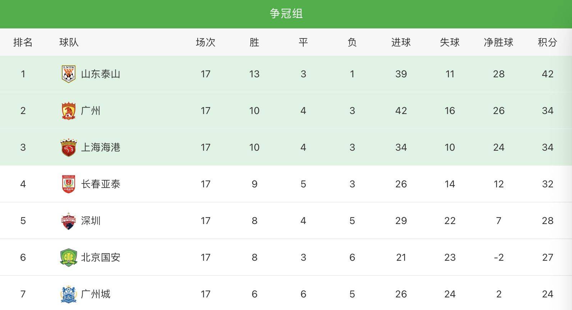572x310 pixels.
Task: Open the 上海海港 team name link
Action: click(101, 147)
